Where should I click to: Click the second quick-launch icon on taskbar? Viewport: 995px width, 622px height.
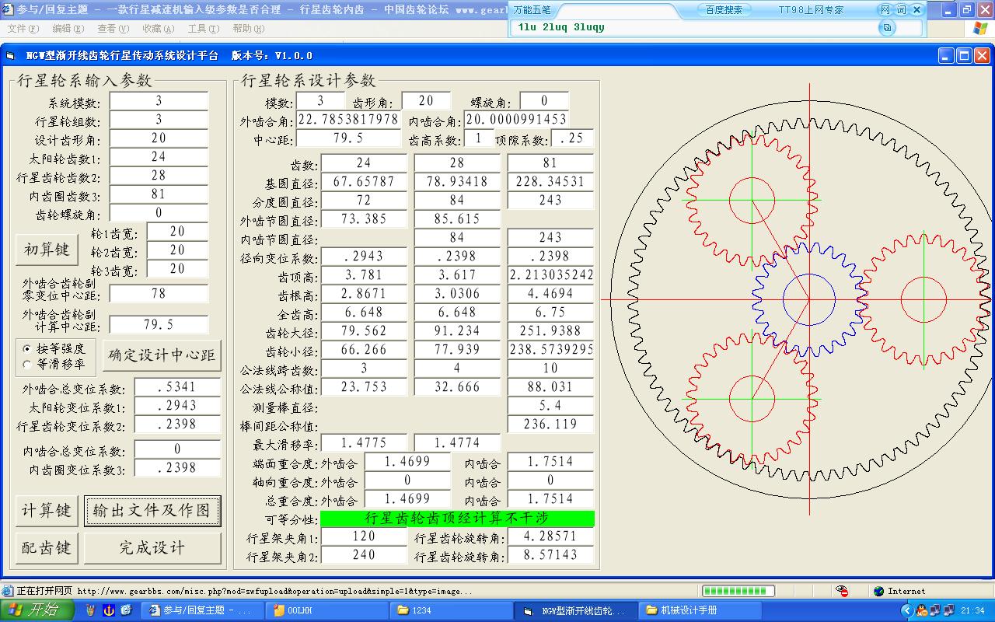tap(109, 610)
